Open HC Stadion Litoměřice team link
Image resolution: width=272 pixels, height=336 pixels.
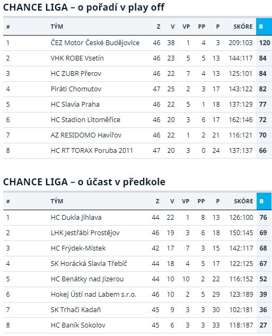click(x=85, y=120)
